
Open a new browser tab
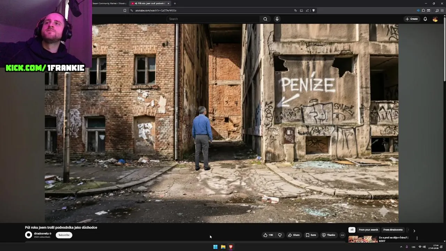(x=175, y=3)
